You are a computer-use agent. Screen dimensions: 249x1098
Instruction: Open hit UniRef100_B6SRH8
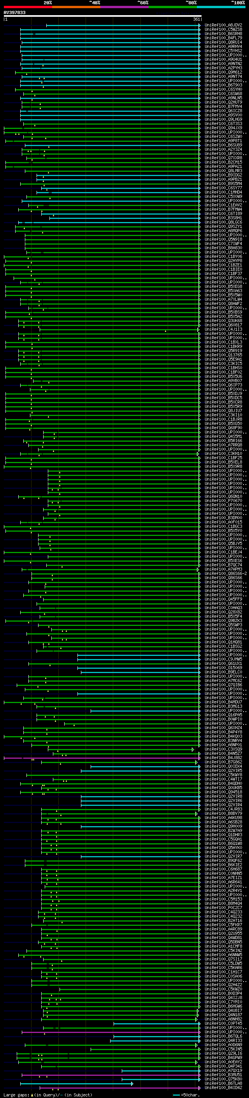[x=223, y=33]
